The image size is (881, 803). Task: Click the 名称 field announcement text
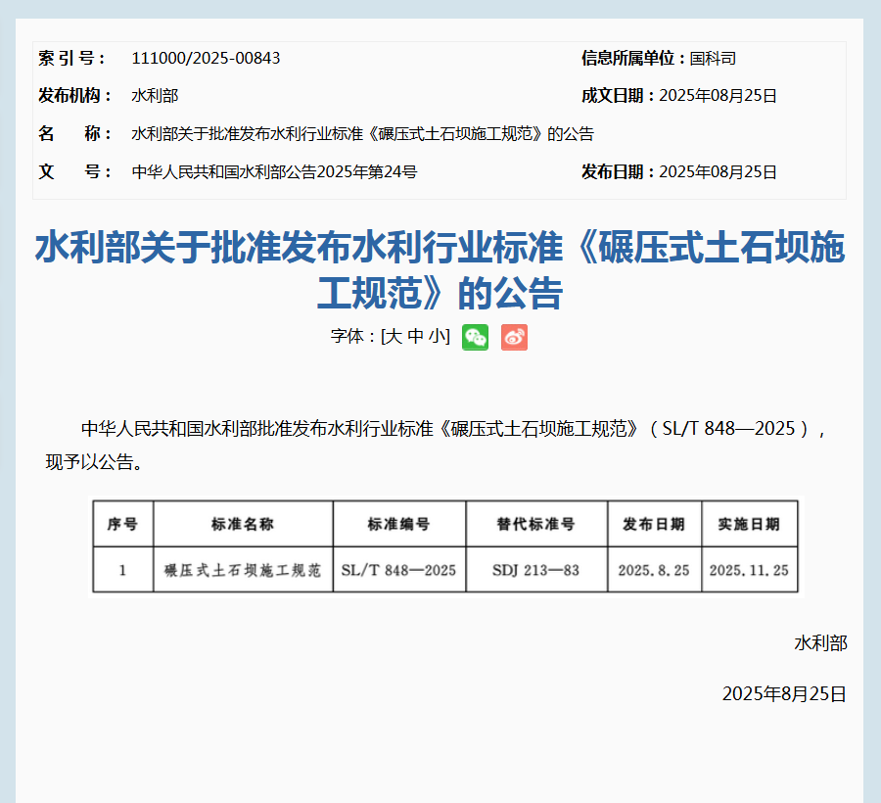click(x=362, y=134)
